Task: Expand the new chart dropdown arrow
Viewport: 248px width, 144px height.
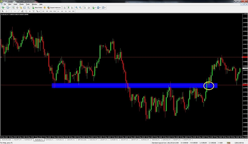Action: click(x=5, y=8)
